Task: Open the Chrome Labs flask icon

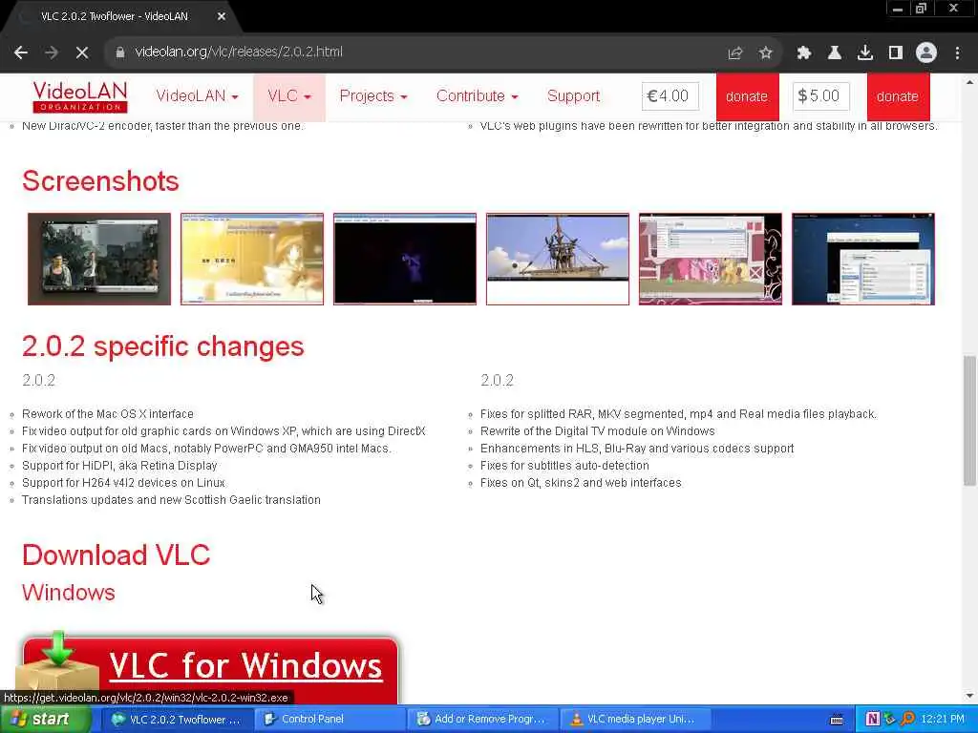Action: click(834, 53)
